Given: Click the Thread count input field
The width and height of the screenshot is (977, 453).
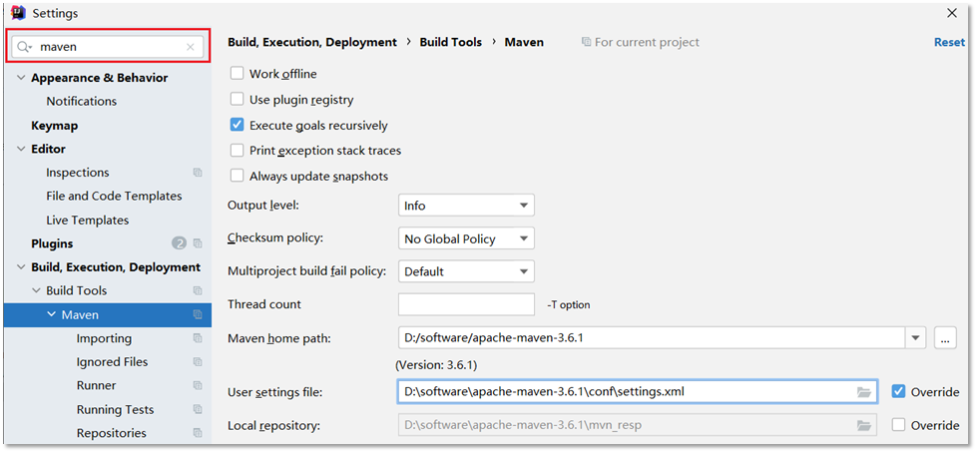Looking at the screenshot, I should [x=466, y=304].
